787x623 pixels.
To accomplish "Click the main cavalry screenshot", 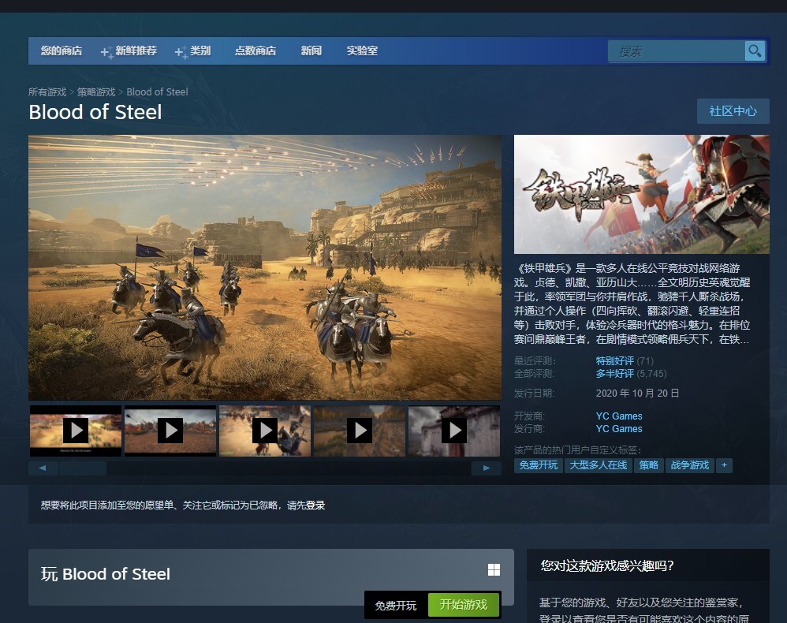I will 265,267.
